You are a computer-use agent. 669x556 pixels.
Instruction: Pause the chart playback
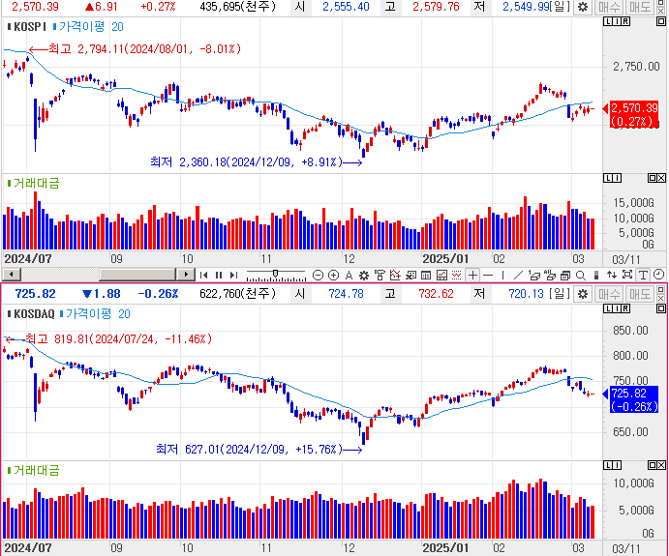pyautogui.click(x=219, y=276)
